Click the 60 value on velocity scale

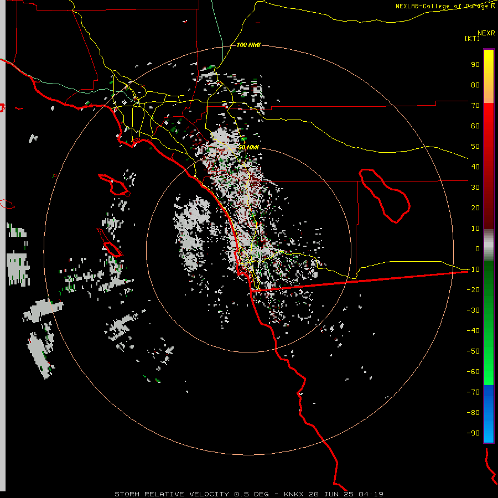click(x=475, y=126)
